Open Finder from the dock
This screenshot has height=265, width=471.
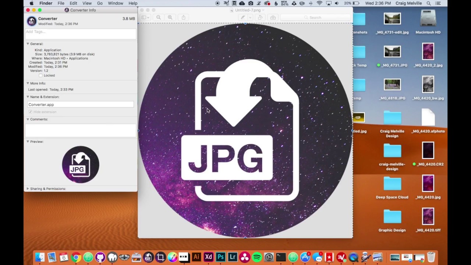[40, 257]
